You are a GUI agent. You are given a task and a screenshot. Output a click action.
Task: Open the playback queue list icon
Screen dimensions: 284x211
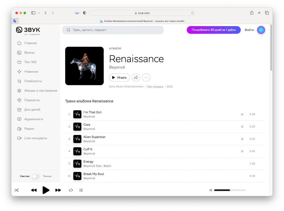[81, 190]
